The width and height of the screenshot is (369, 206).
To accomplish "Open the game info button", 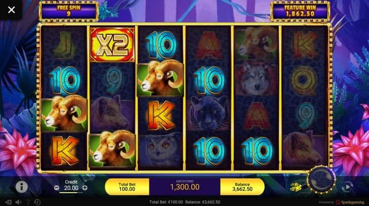I will 21,187.
